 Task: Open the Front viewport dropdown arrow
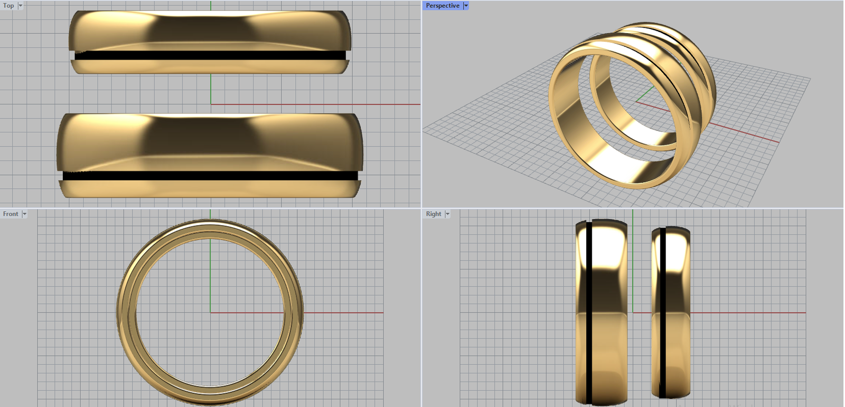tap(24, 214)
